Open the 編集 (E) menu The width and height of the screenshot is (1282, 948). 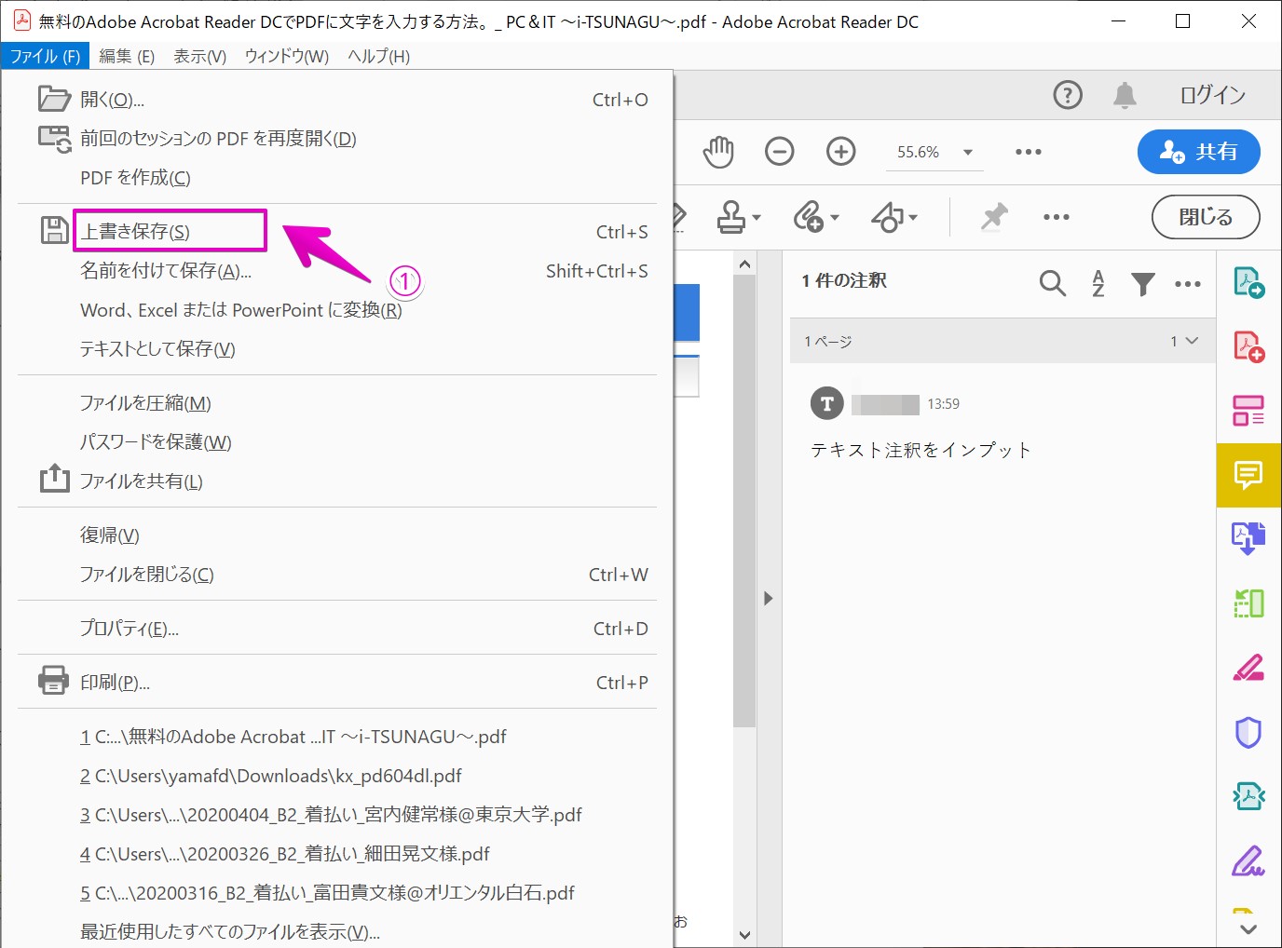tap(127, 56)
